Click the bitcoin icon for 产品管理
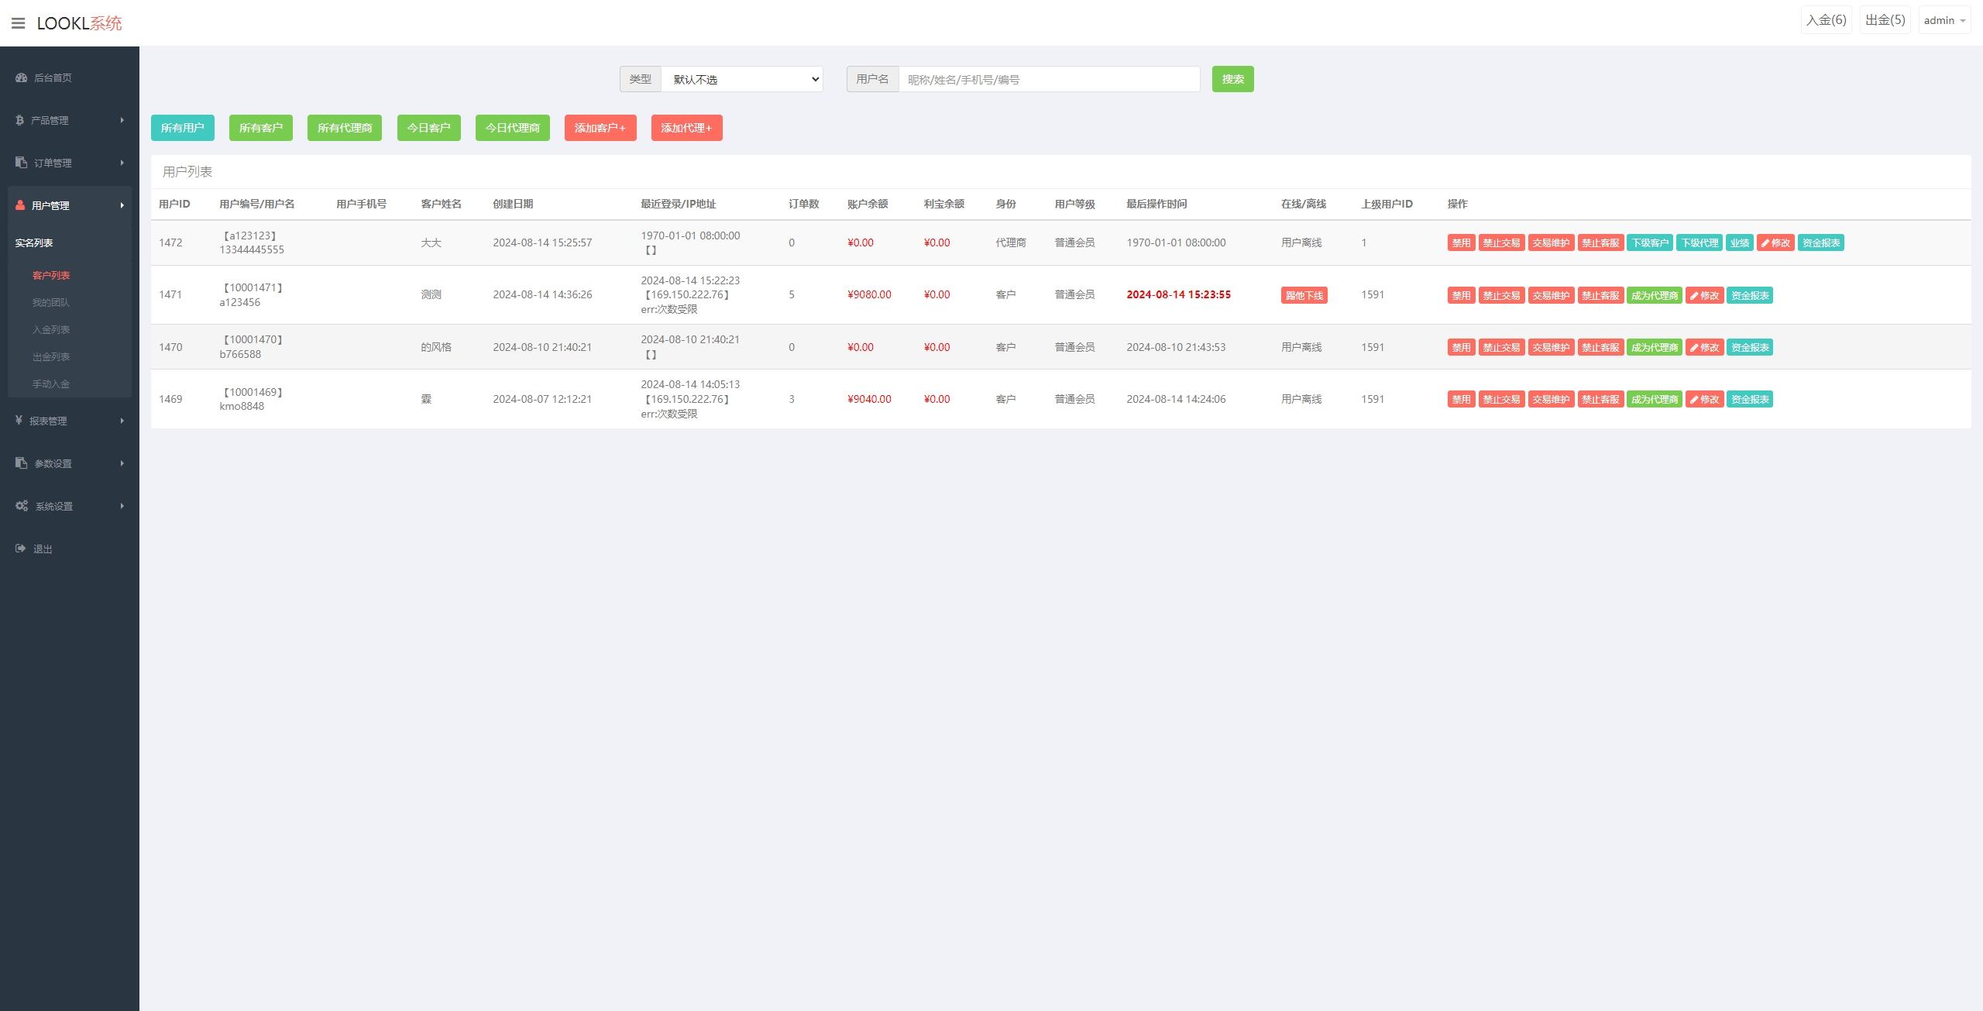 coord(19,120)
